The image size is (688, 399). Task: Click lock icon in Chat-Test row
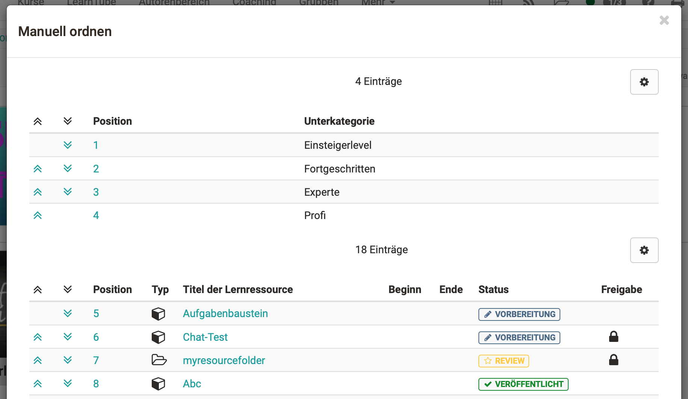614,336
